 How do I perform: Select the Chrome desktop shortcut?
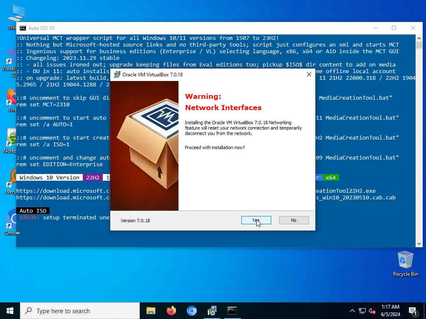[11, 223]
